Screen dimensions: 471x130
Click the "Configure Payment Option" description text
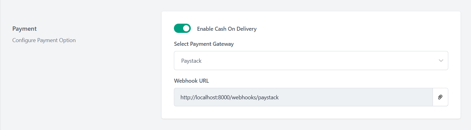click(x=44, y=40)
